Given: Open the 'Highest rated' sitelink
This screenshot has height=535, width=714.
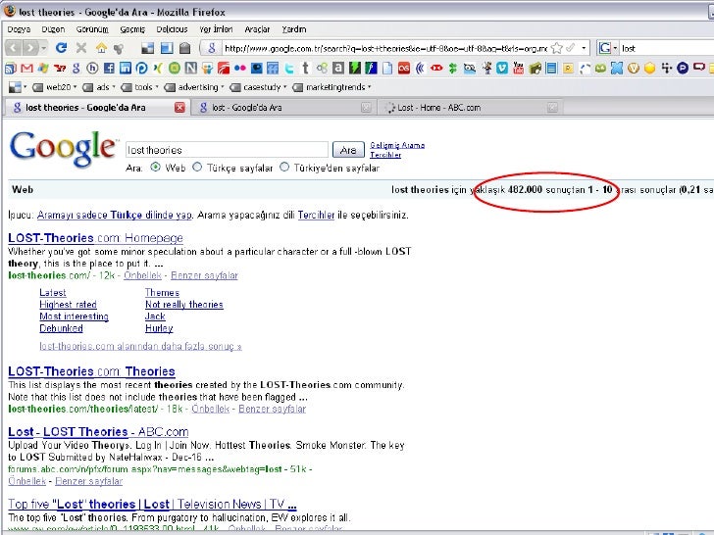Looking at the screenshot, I should pos(68,305).
